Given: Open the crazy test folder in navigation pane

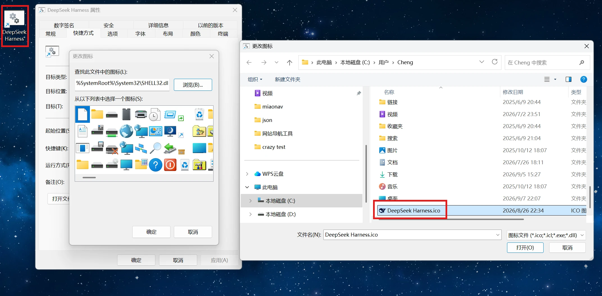Looking at the screenshot, I should 273,147.
